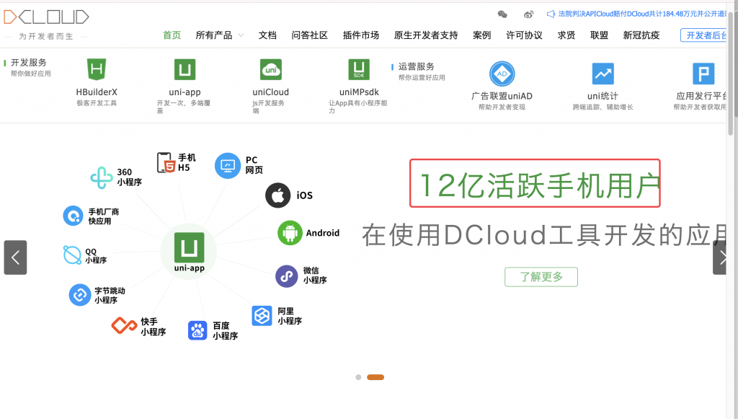Open the Weibo icon in header

528,14
